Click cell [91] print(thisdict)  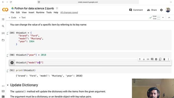[90, 70]
